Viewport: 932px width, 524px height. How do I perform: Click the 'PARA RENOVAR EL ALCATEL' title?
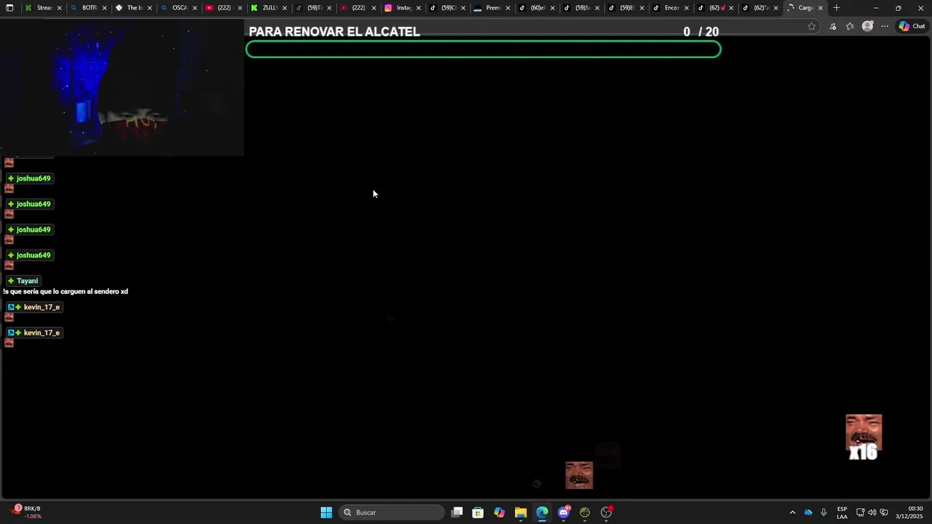click(x=334, y=32)
